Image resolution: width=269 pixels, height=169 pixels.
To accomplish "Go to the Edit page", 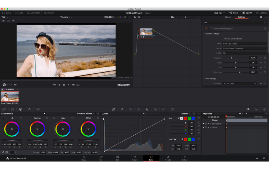I will pos(118,158).
